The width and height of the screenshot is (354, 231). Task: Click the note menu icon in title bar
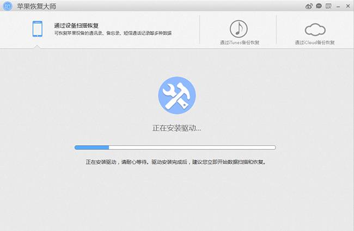pos(328,7)
